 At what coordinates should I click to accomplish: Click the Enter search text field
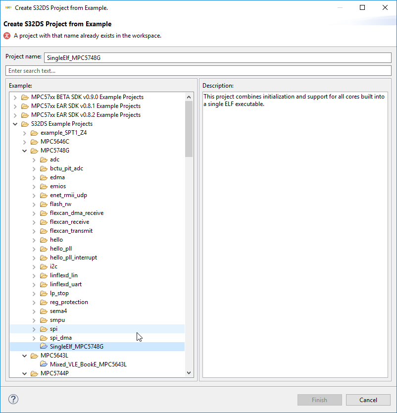click(198, 71)
